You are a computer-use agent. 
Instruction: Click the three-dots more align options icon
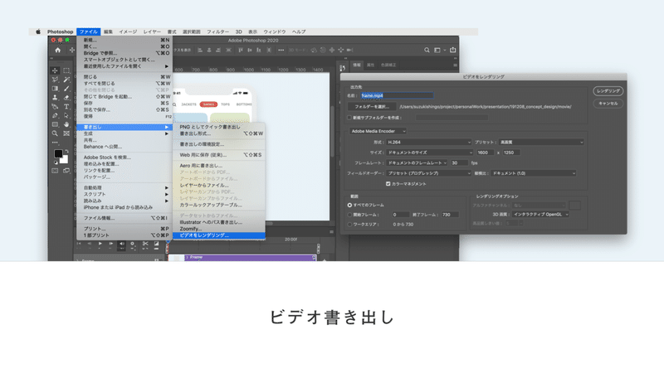281,50
